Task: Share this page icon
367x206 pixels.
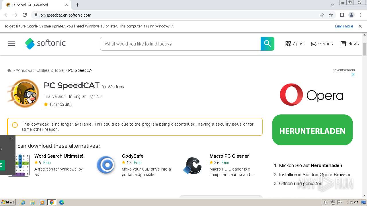Action: point(322,15)
